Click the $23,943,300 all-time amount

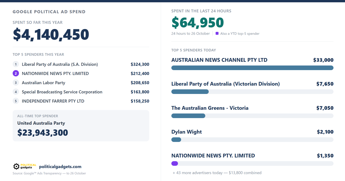43,133
